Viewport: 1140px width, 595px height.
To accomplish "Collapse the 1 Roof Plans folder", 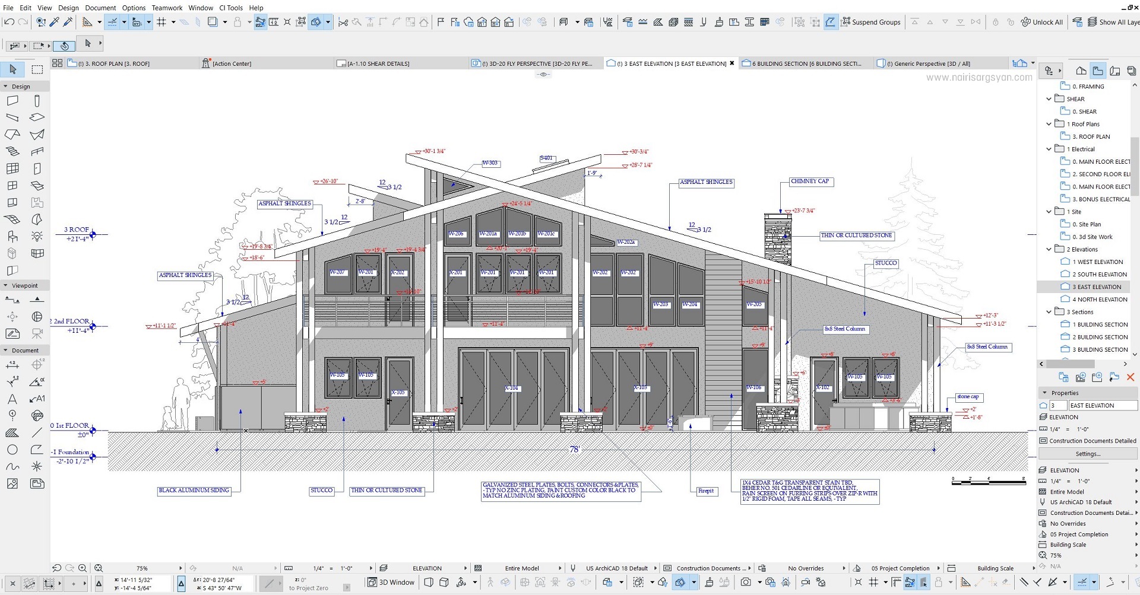I will pyautogui.click(x=1049, y=124).
